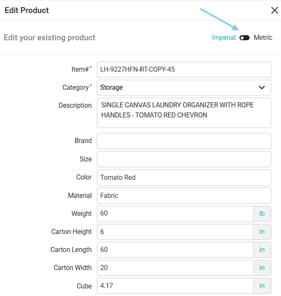
Task: Click the Carton Height field showing 6
Action: tap(175, 232)
